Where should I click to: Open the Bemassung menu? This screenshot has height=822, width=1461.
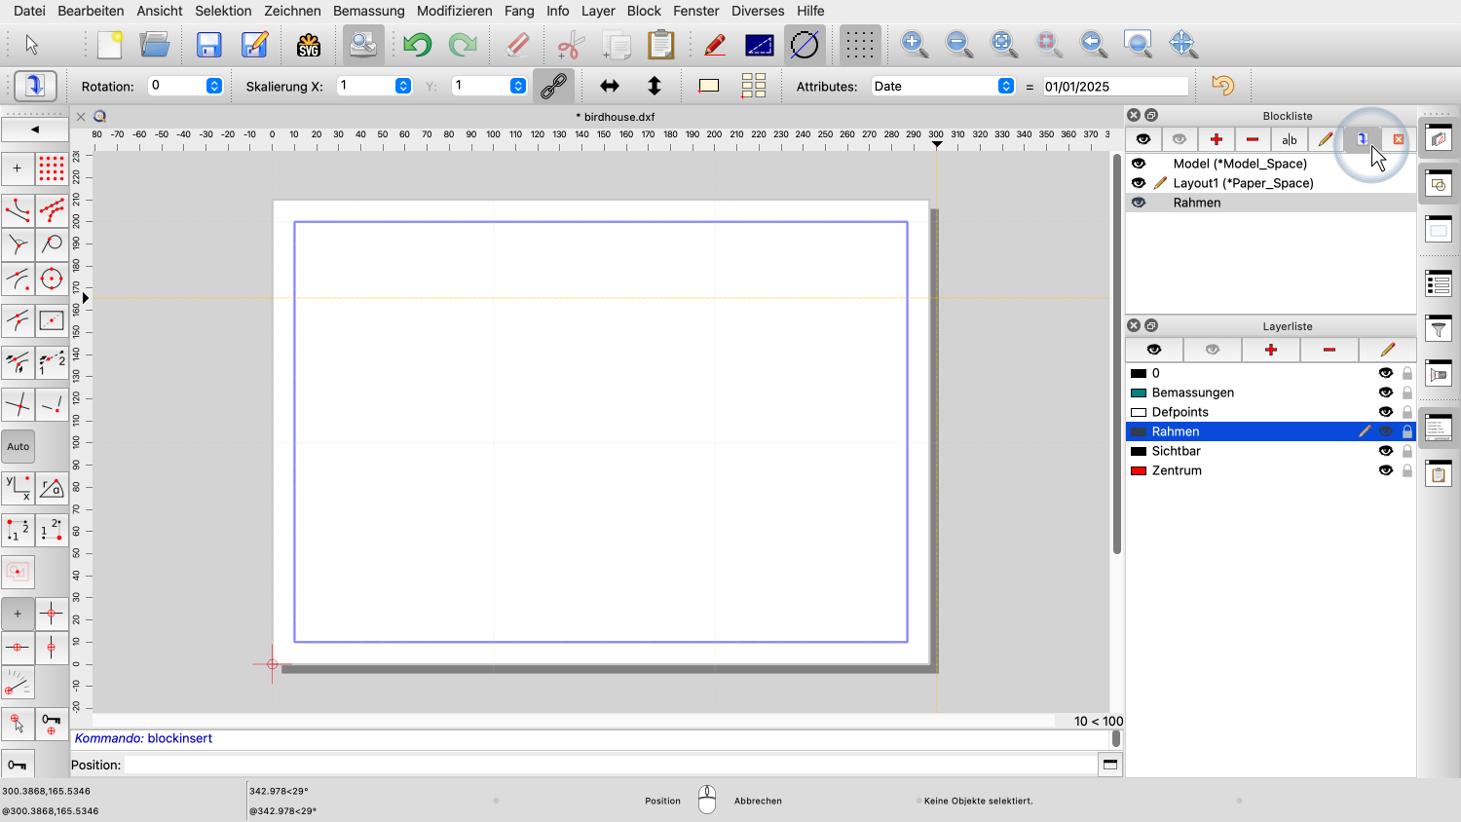coord(368,11)
